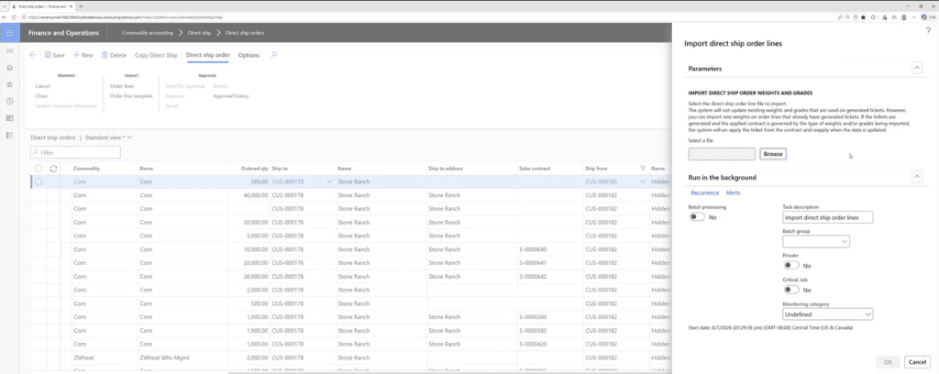Click Cancel under Maintain group
939x374 pixels.
(42, 86)
